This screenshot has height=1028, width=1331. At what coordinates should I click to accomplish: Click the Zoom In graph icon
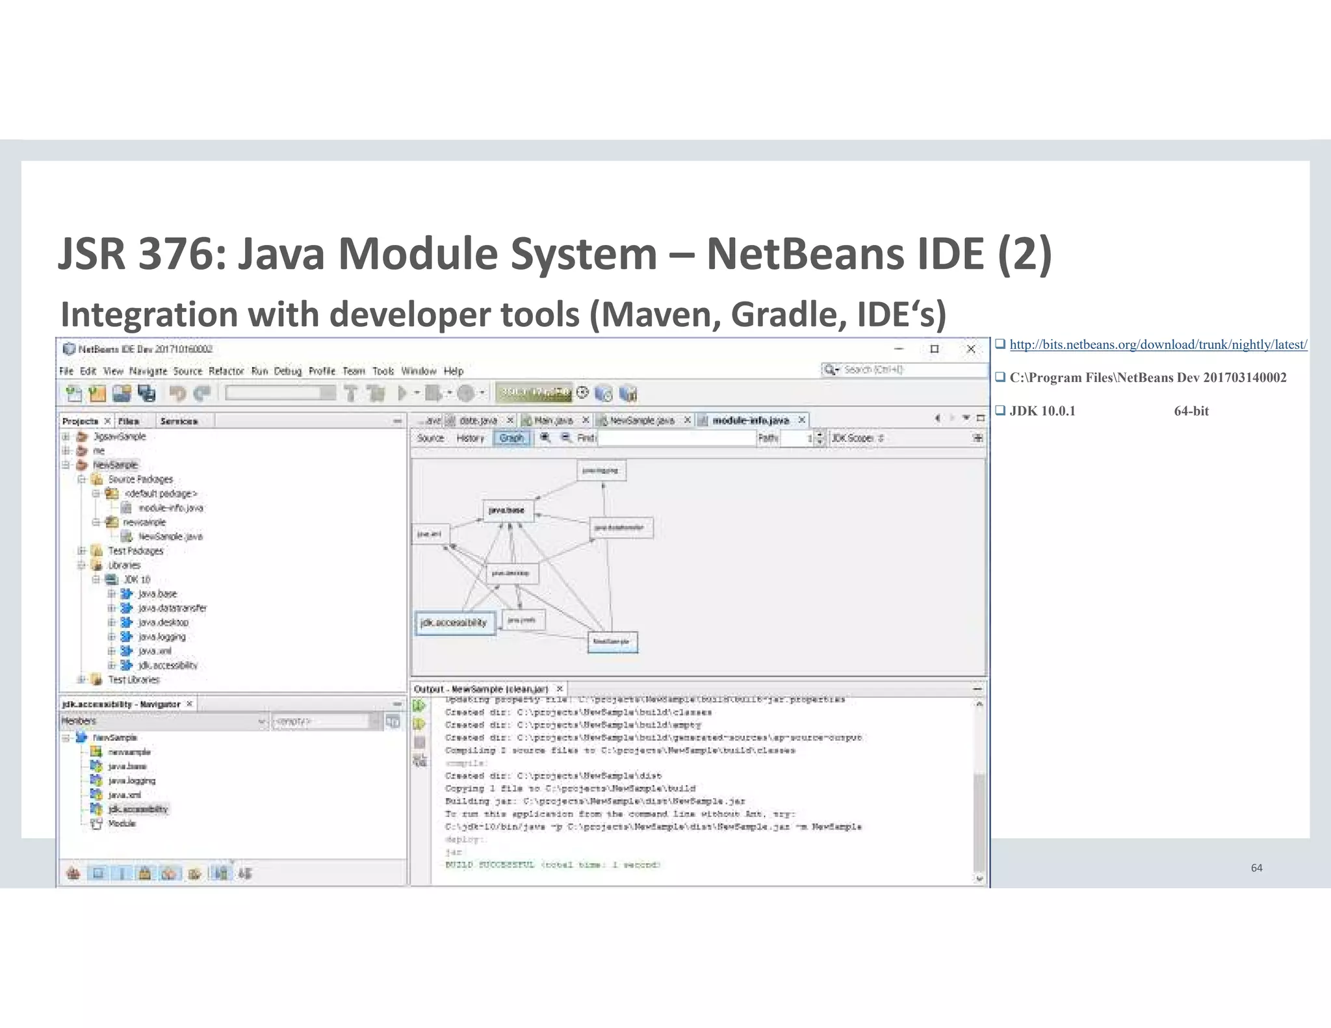point(545,438)
